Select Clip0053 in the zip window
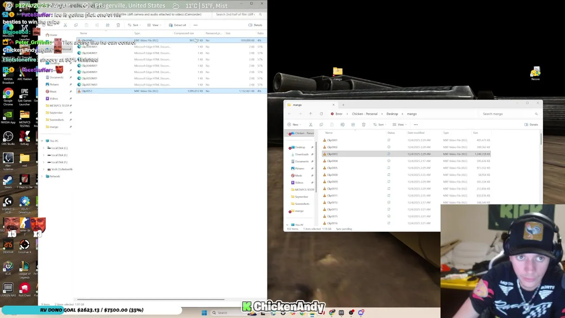This screenshot has height=318, width=565. click(x=171, y=91)
